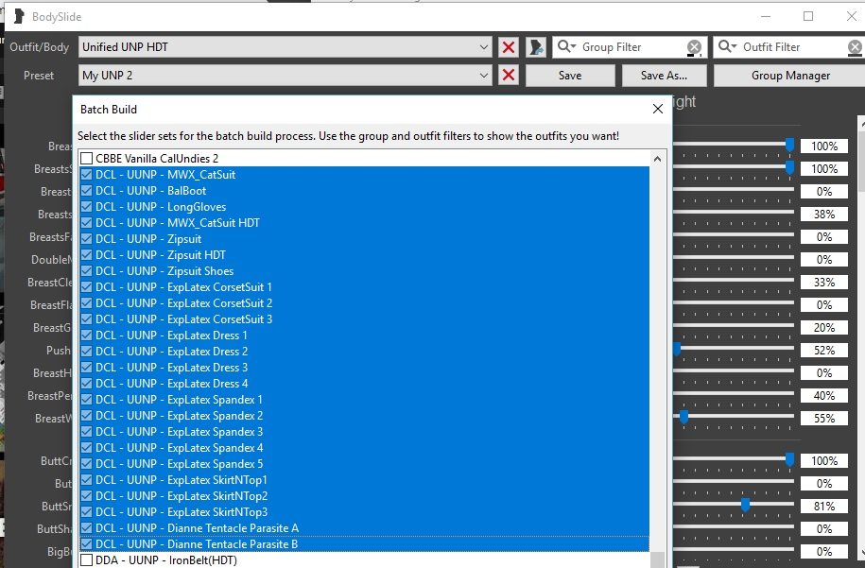Adjust the slider showing 81%
865x568 pixels.
tap(745, 505)
